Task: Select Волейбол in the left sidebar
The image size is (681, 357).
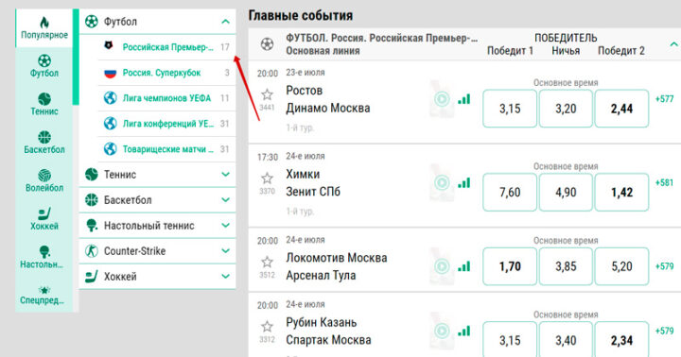Action: click(44, 180)
